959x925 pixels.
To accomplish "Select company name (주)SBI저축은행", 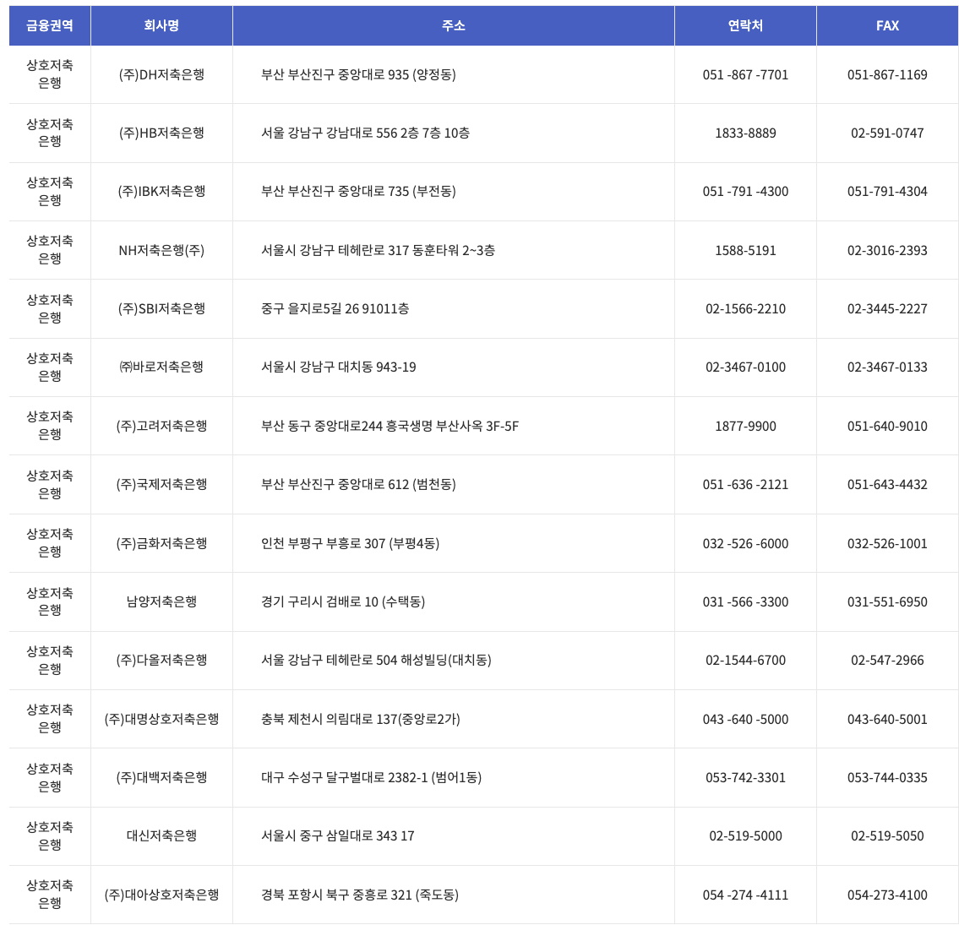I will point(161,308).
